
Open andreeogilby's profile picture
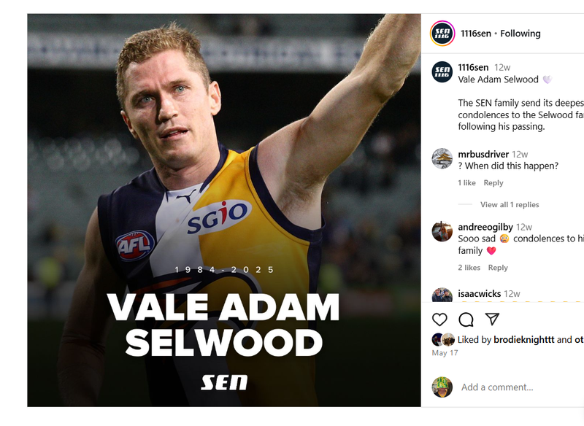pyautogui.click(x=442, y=231)
